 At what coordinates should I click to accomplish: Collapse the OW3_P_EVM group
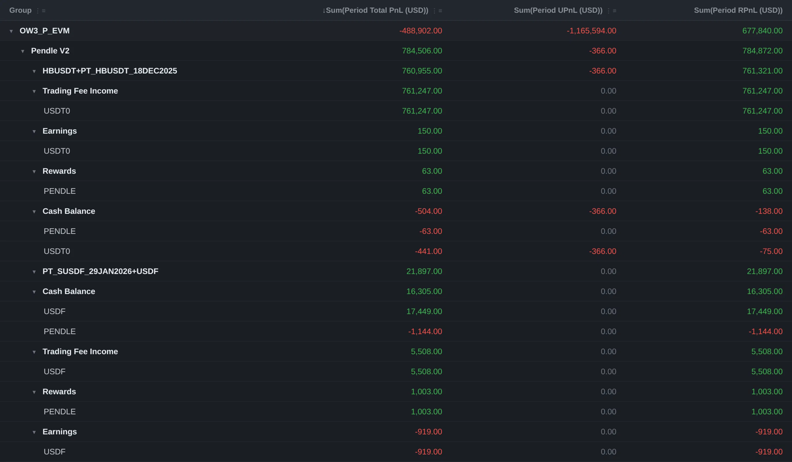coord(11,31)
